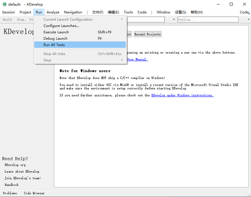251x197 pixels.
Task: Click the "Note for Windows users" heading
Action: pos(85,71)
